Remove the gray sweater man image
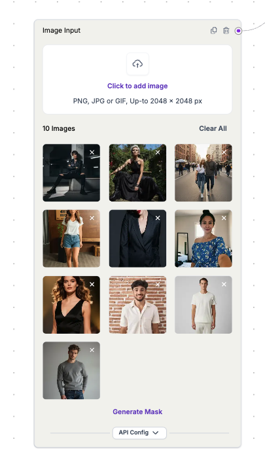Image resolution: width=265 pixels, height=458 pixels. [x=92, y=350]
